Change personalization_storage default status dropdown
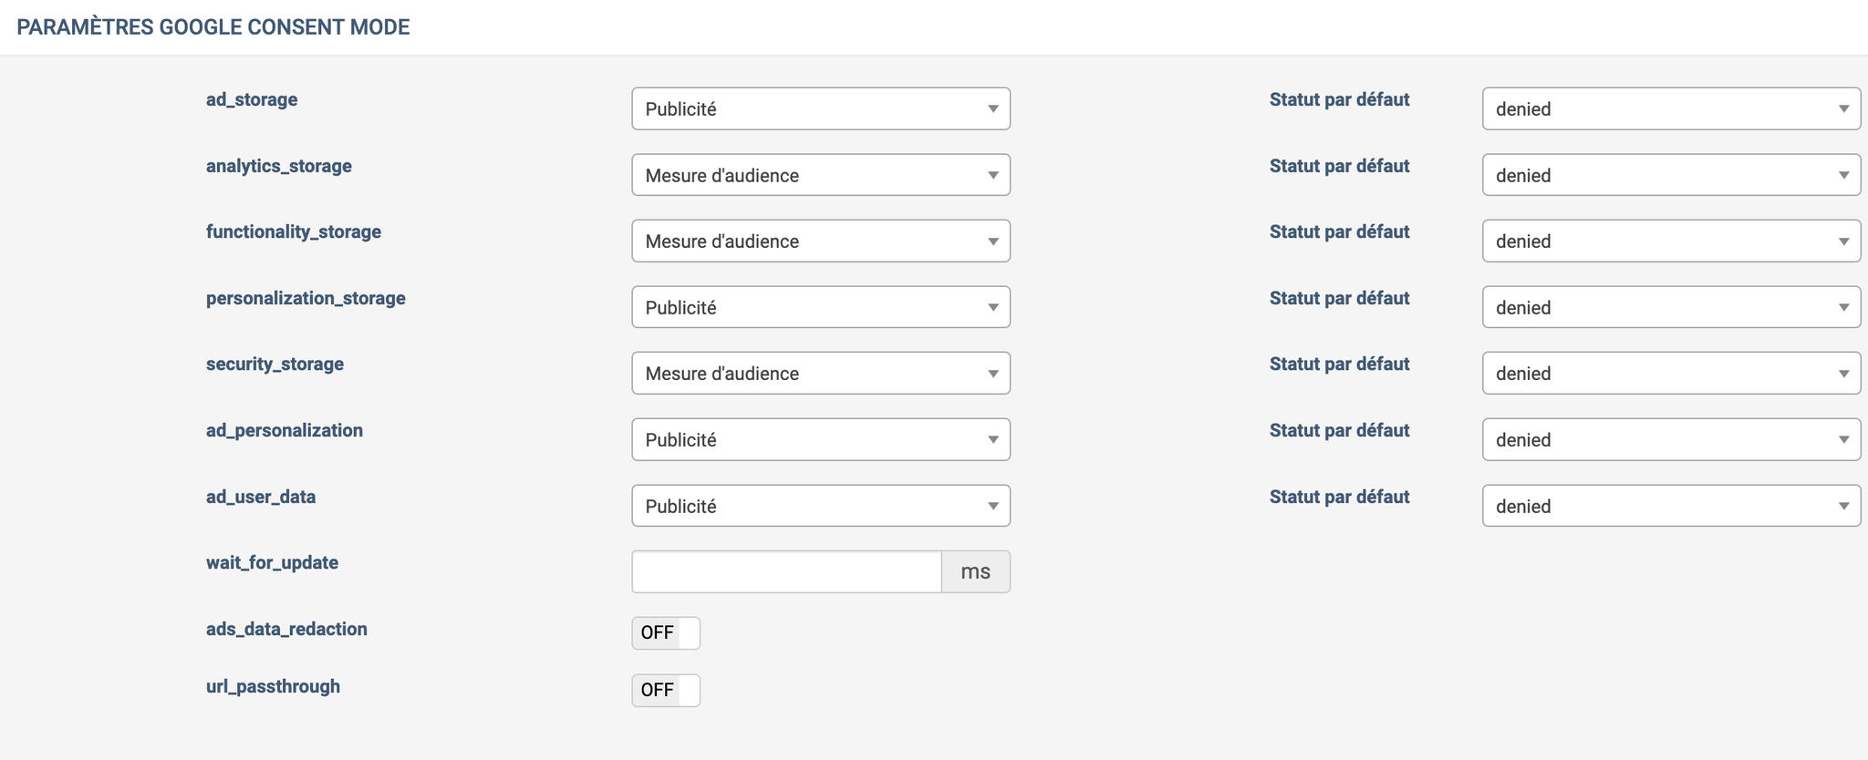 [x=1671, y=307]
